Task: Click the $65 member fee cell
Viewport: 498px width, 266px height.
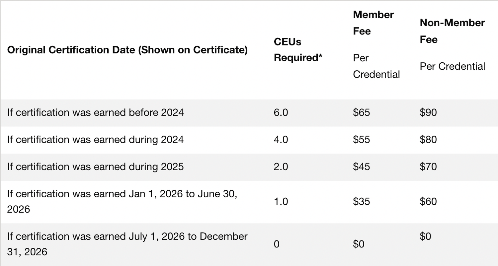Action: pyautogui.click(x=362, y=113)
